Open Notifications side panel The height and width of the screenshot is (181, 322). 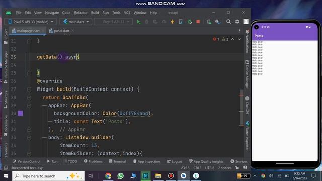point(247,41)
